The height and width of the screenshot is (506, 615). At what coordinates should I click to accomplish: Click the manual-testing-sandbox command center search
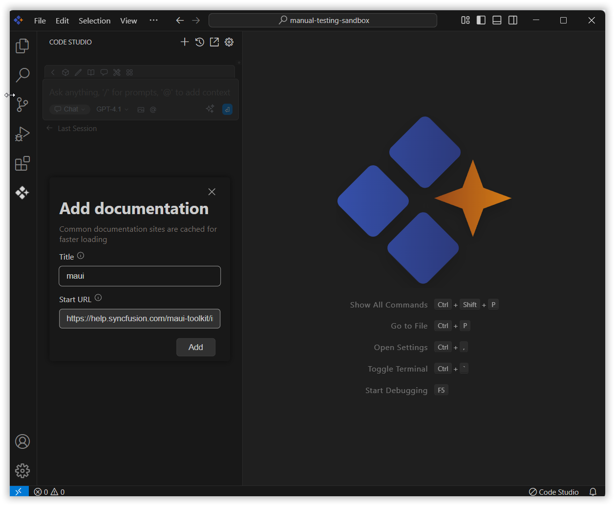click(x=323, y=20)
